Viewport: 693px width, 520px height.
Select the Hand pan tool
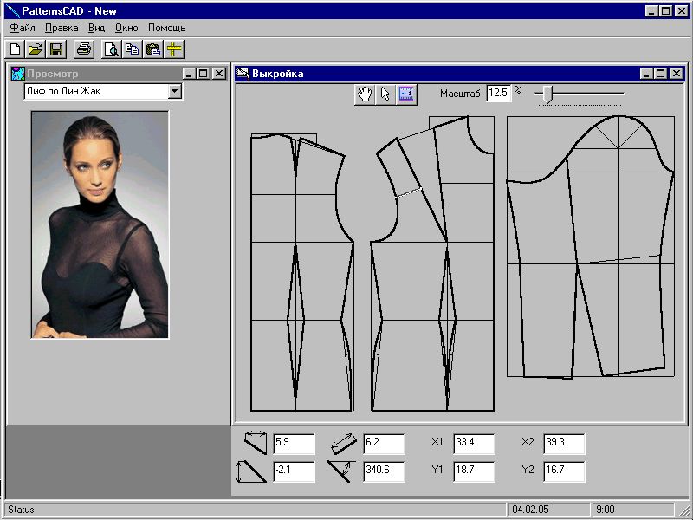click(365, 94)
